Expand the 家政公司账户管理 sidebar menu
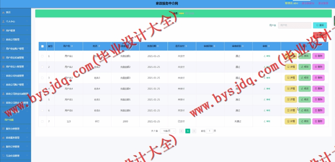The height and width of the screenshot is (162, 335). click(16, 85)
